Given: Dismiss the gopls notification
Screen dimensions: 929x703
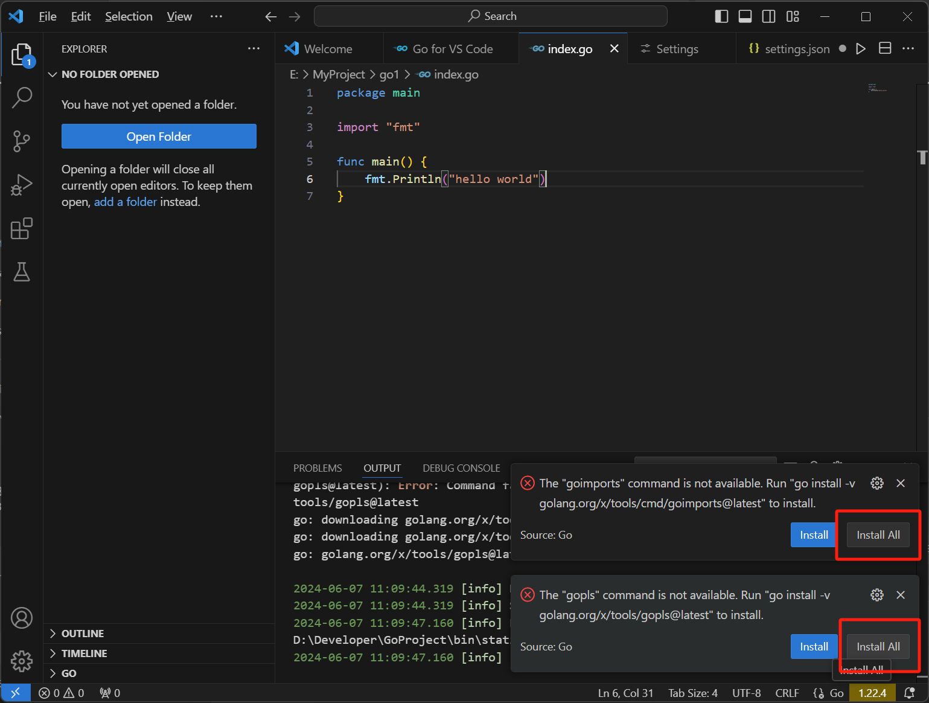Looking at the screenshot, I should coord(901,595).
